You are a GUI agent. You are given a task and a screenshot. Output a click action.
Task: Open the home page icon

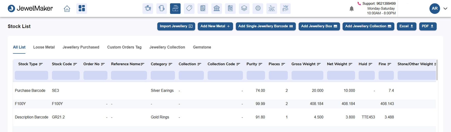click(x=67, y=9)
